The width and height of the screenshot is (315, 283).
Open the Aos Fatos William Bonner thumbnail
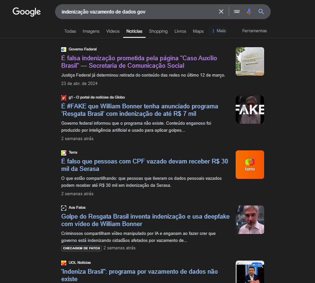pos(250,219)
